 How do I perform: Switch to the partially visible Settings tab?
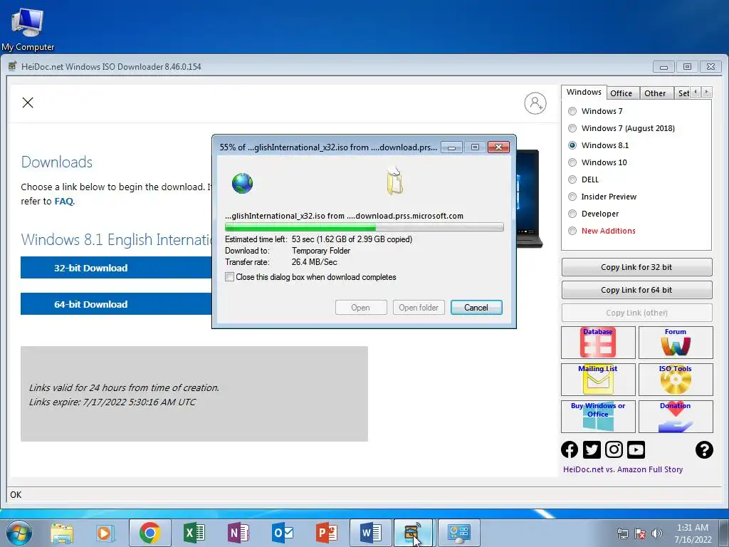[x=683, y=93]
